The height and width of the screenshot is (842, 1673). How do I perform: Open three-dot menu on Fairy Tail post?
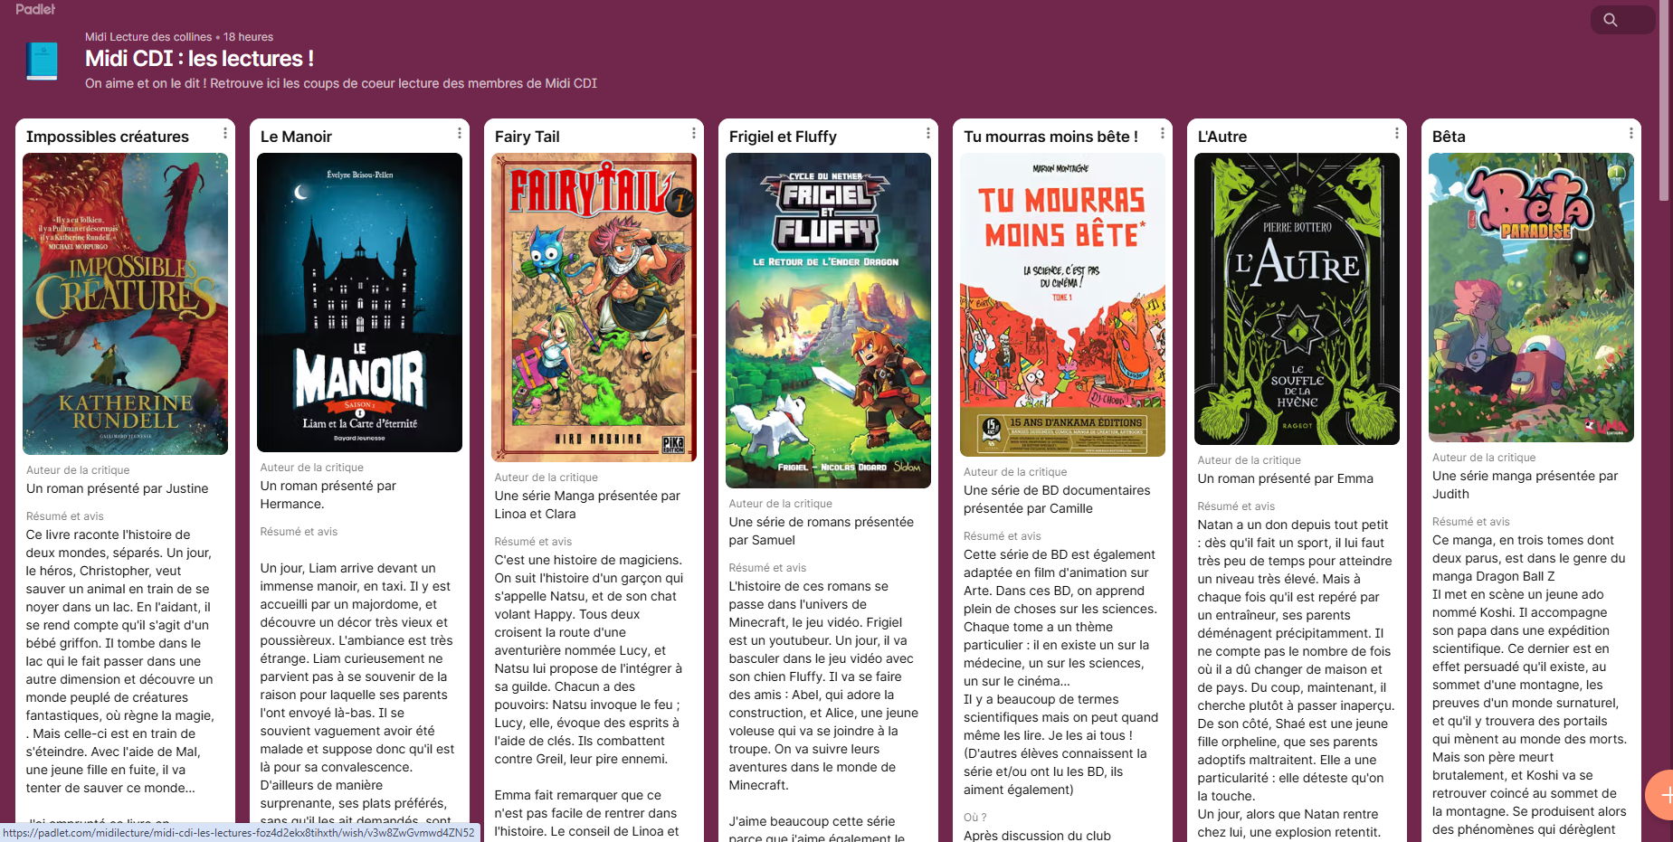[x=694, y=134]
